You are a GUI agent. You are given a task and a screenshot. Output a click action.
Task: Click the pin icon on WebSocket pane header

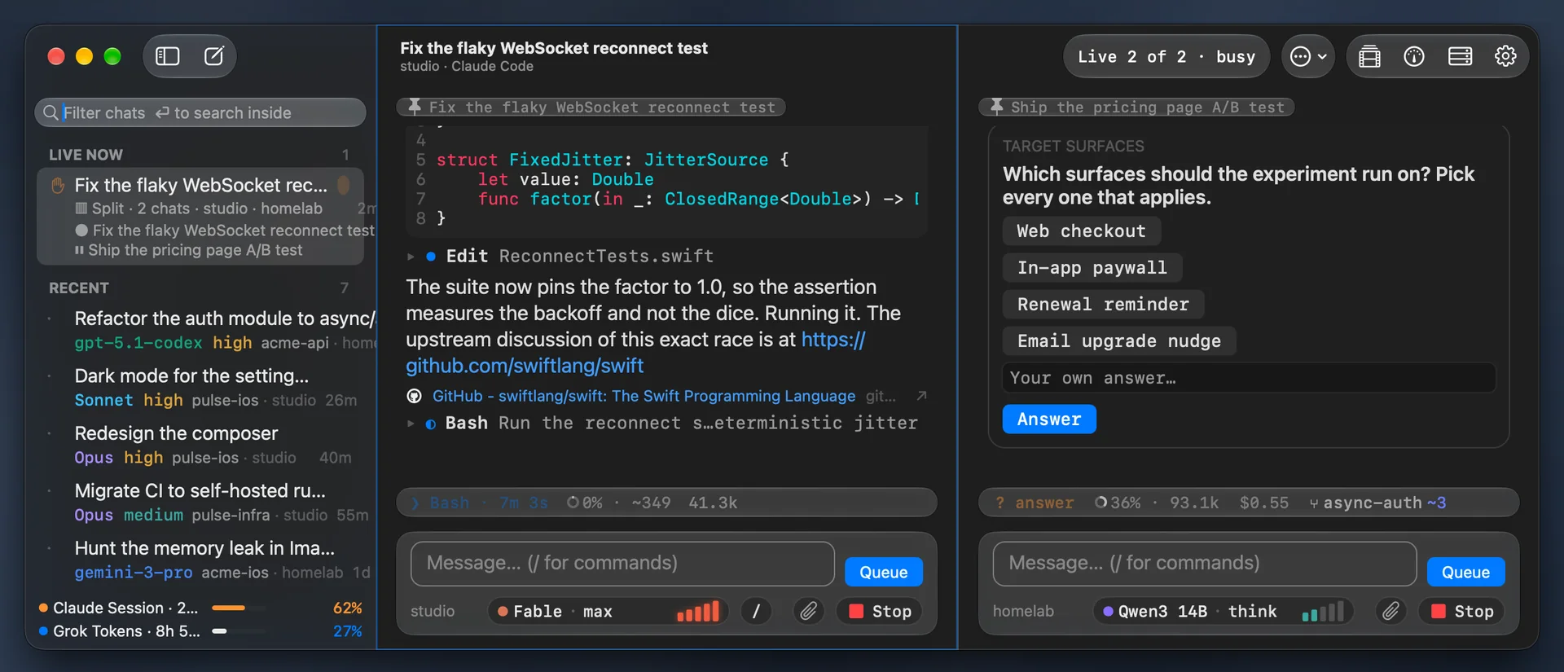point(415,107)
